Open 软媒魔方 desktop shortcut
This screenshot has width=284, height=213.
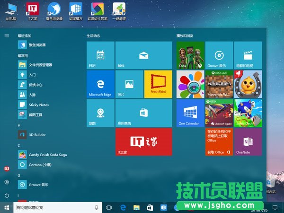[76, 11]
